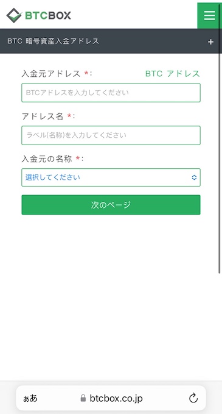Click the 入金元の名称 label
Image resolution: width=222 pixels, height=414 pixels.
click(x=47, y=159)
